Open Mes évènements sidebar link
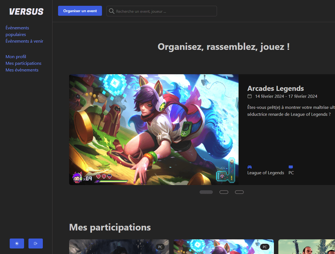335x254 pixels. coord(22,70)
